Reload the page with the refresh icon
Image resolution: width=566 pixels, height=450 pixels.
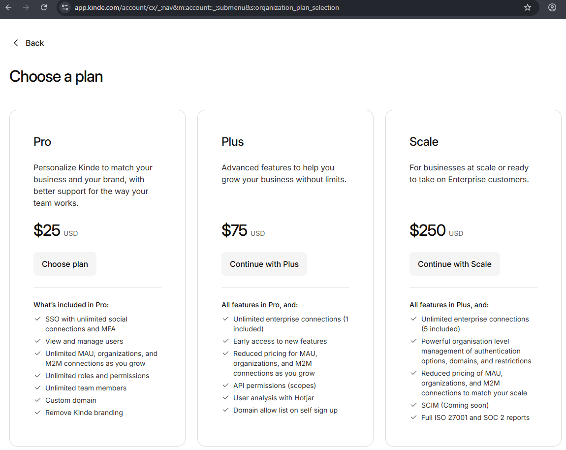(x=44, y=7)
